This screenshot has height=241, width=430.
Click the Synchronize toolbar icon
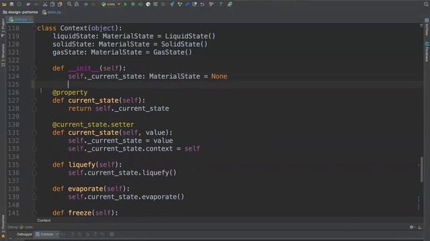tap(19, 4)
